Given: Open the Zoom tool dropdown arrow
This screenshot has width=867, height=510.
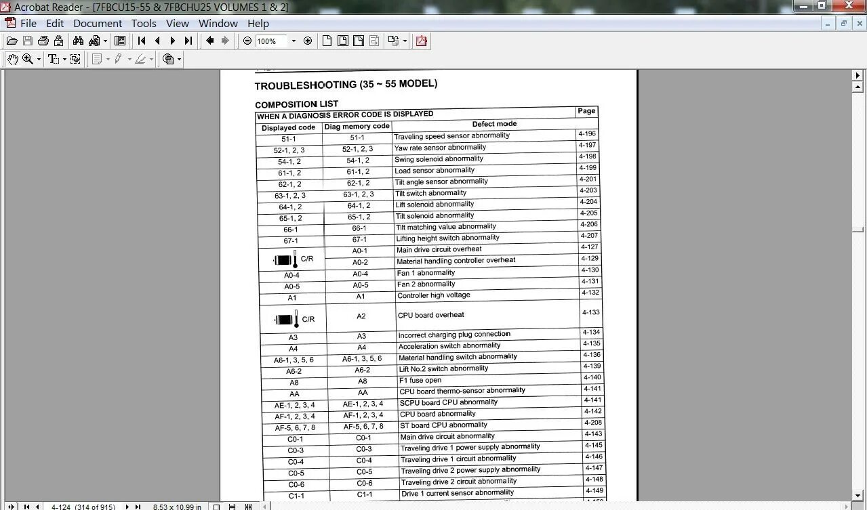Looking at the screenshot, I should [x=39, y=60].
